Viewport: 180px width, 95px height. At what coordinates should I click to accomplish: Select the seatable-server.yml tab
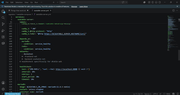click(41, 10)
